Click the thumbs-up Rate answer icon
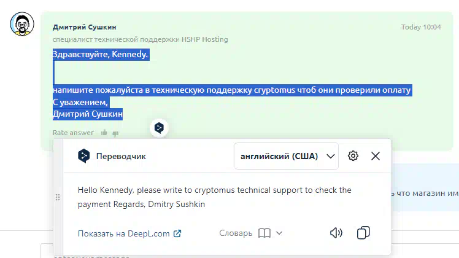The width and height of the screenshot is (459, 258). pos(104,133)
